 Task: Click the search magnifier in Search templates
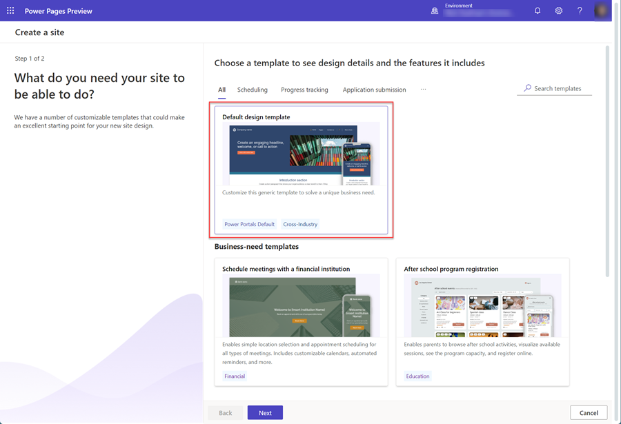pyautogui.click(x=527, y=88)
